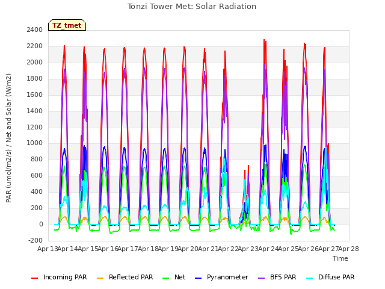The image size is (385, 289).
Task: Click the purple BF5 PAR legend swatch
Action: coord(262,278)
